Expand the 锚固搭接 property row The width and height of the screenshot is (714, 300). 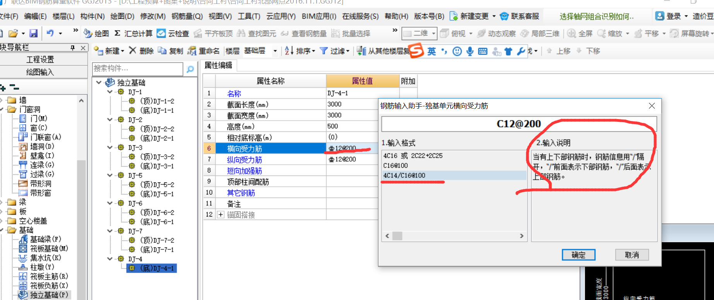coord(221,215)
